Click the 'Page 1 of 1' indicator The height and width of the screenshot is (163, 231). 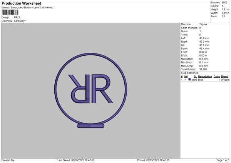223,160
